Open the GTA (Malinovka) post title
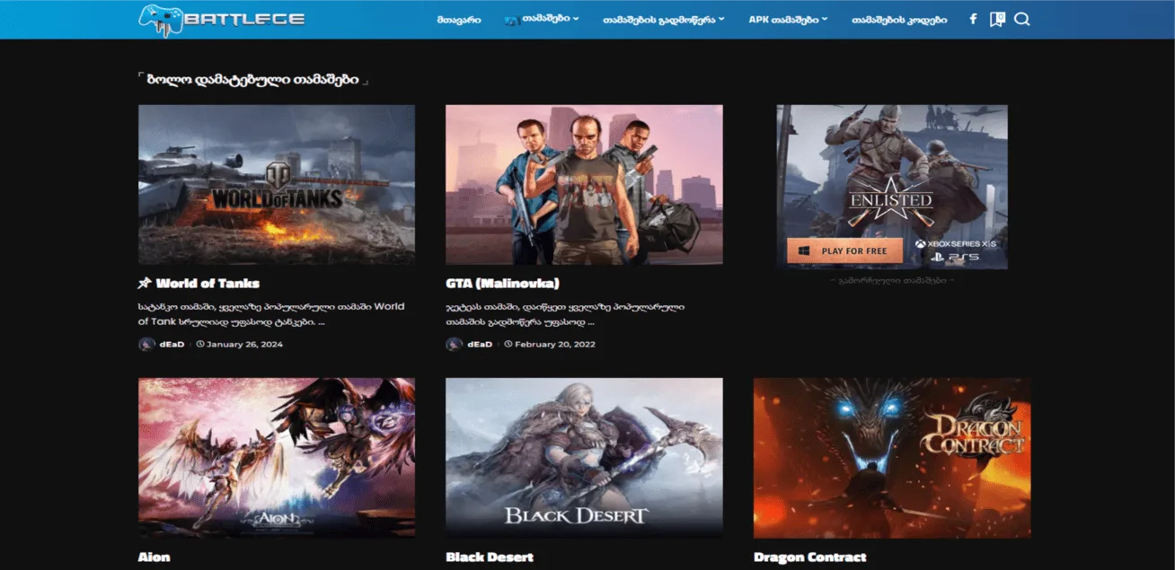The width and height of the screenshot is (1175, 570). pos(502,284)
